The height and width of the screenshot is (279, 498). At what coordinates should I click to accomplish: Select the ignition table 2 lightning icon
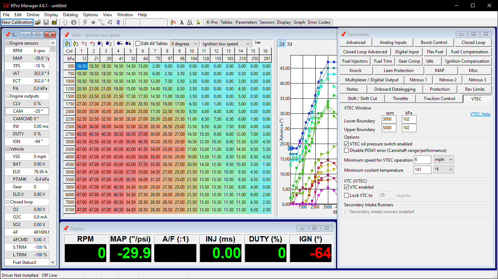click(x=75, y=44)
